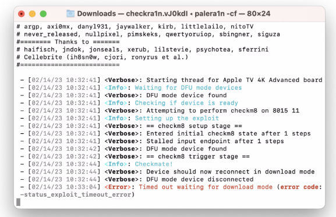This screenshot has height=217, width=336.
Task: Click the window title 'Downloads — checkra1n.vJ0kdl'
Action: pos(132,14)
